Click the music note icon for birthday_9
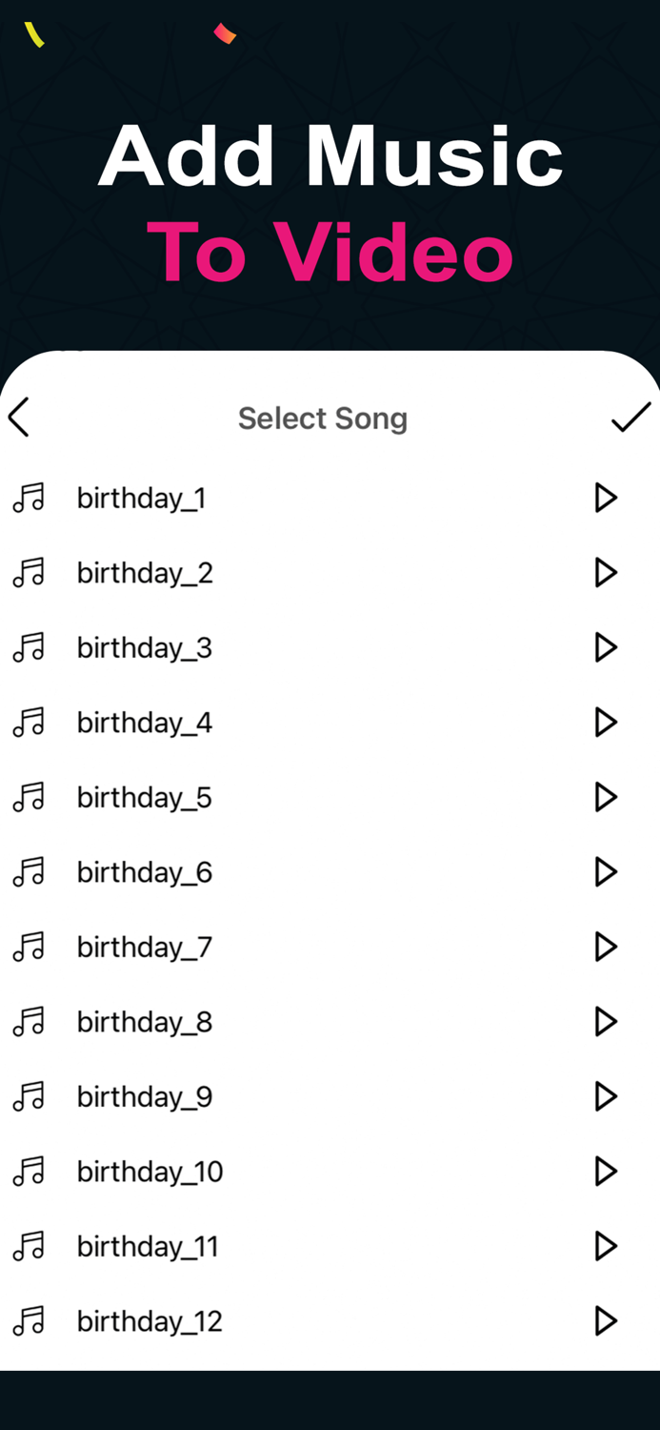Viewport: 660px width, 1430px height. pyautogui.click(x=29, y=1096)
